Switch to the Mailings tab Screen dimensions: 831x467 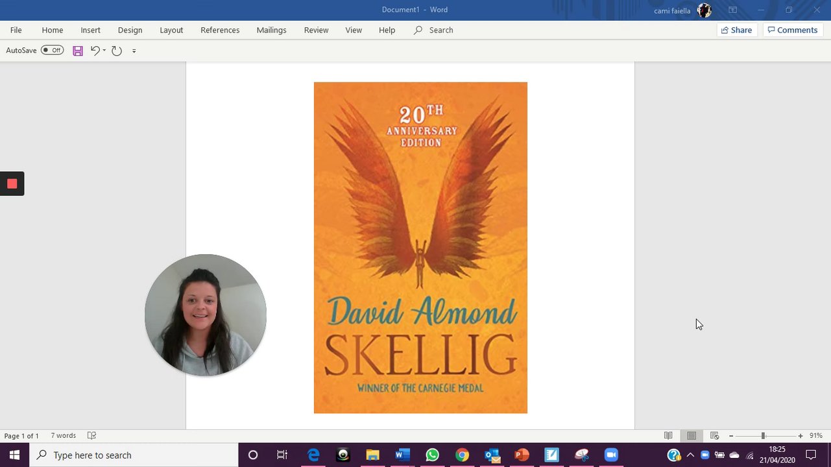(271, 30)
